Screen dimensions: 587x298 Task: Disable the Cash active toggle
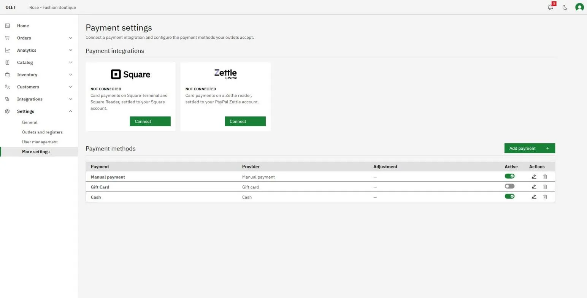(509, 197)
